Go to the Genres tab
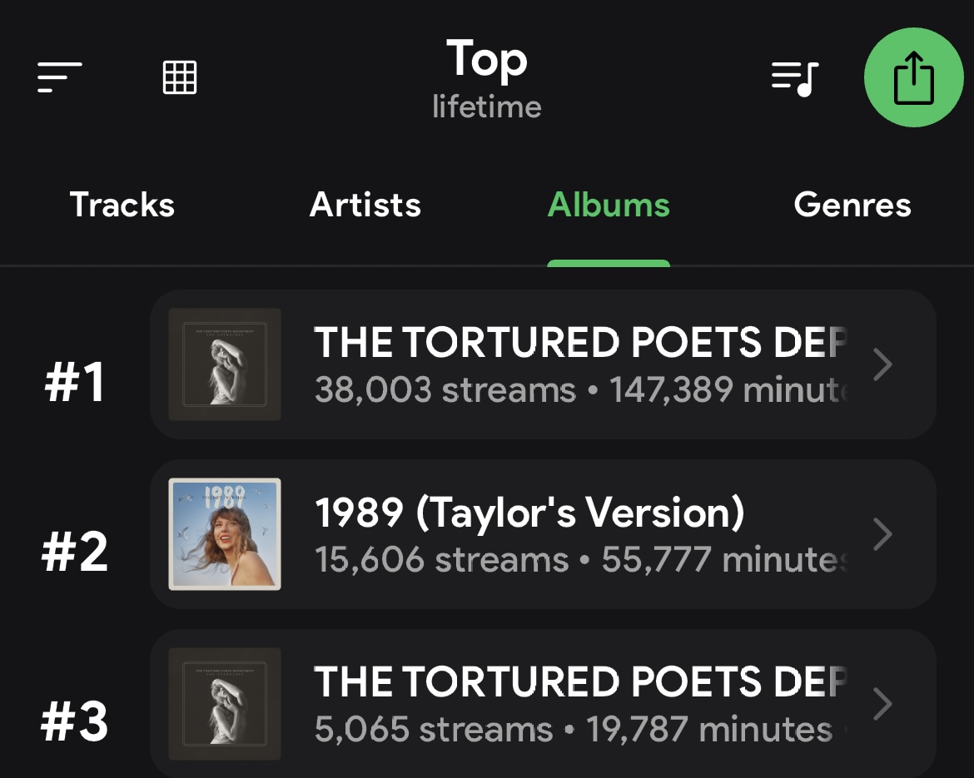 (852, 205)
